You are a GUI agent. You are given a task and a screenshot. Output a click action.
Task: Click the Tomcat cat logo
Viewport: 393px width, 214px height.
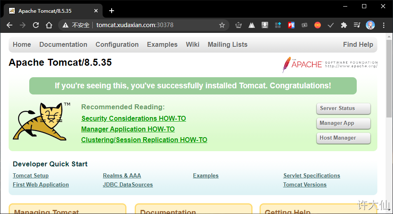coord(42,121)
